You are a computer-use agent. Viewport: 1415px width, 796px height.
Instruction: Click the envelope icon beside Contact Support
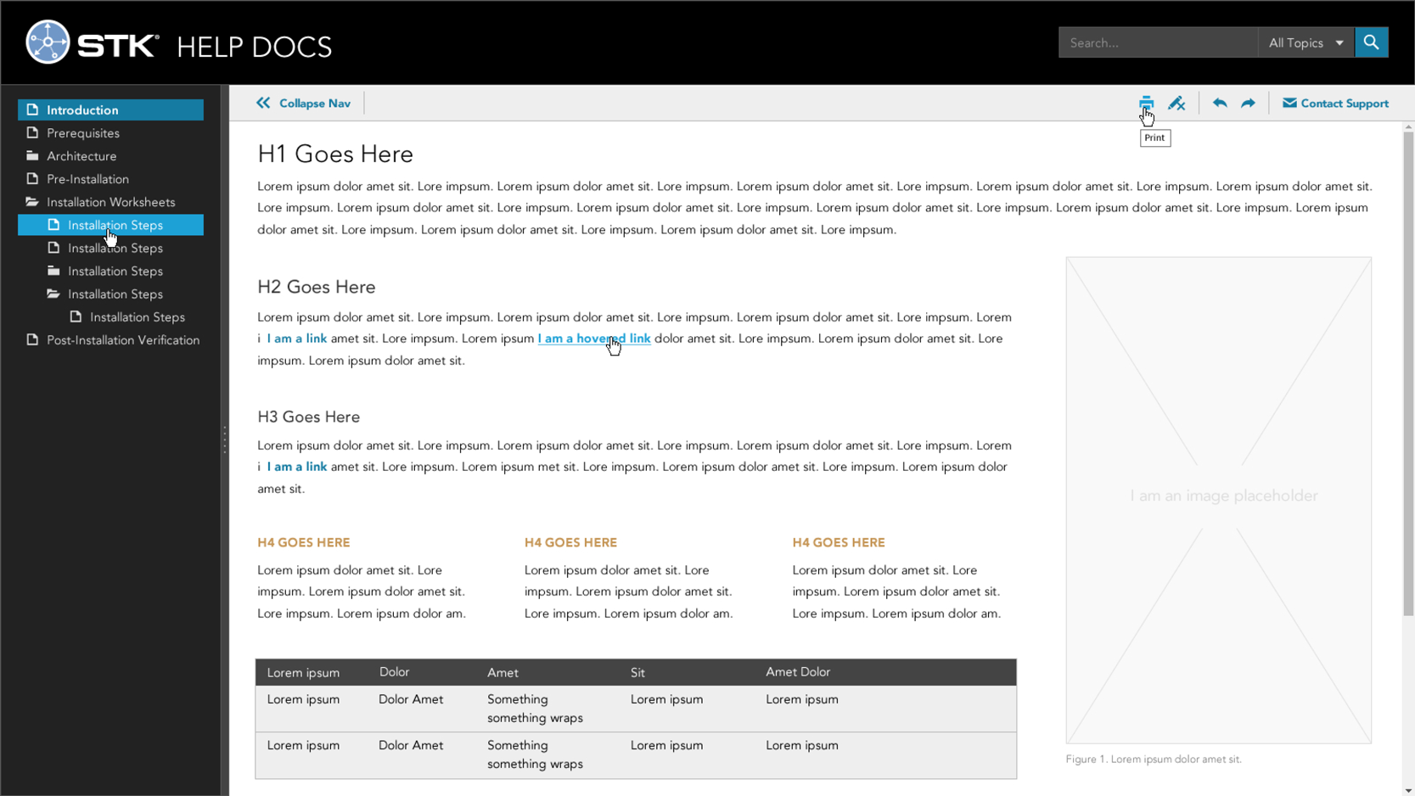click(1289, 104)
